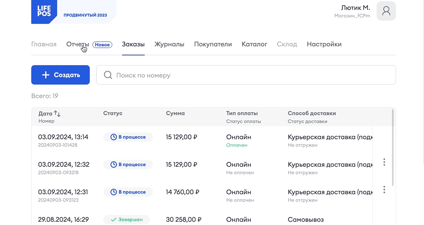Click the Создать button
This screenshot has height=225, width=424.
pyautogui.click(x=60, y=75)
